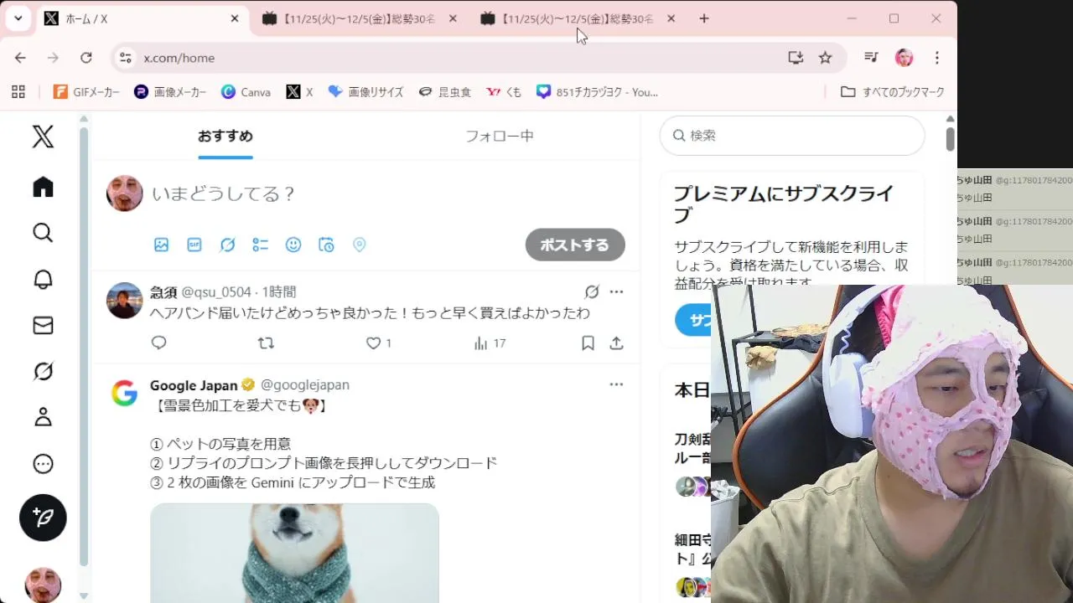Image resolution: width=1073 pixels, height=603 pixels.
Task: Select the second 11/25(火) browser tab
Action: [360, 18]
